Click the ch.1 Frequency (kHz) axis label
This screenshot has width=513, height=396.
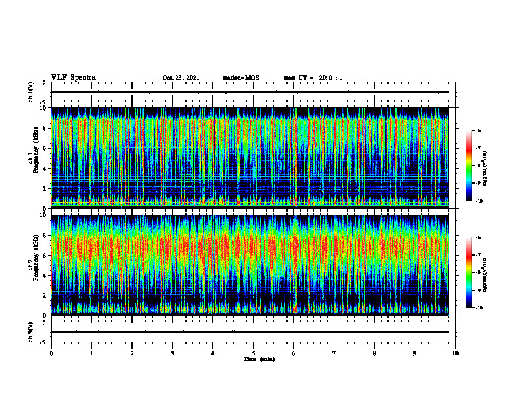tap(34, 150)
